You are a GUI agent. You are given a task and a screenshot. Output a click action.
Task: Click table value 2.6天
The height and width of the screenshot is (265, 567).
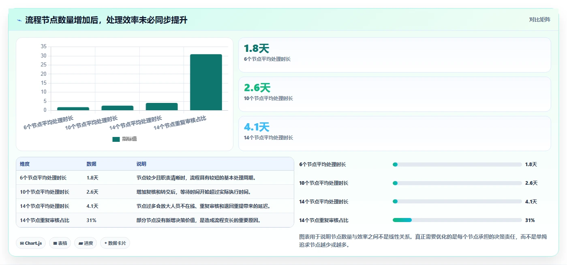92,192
